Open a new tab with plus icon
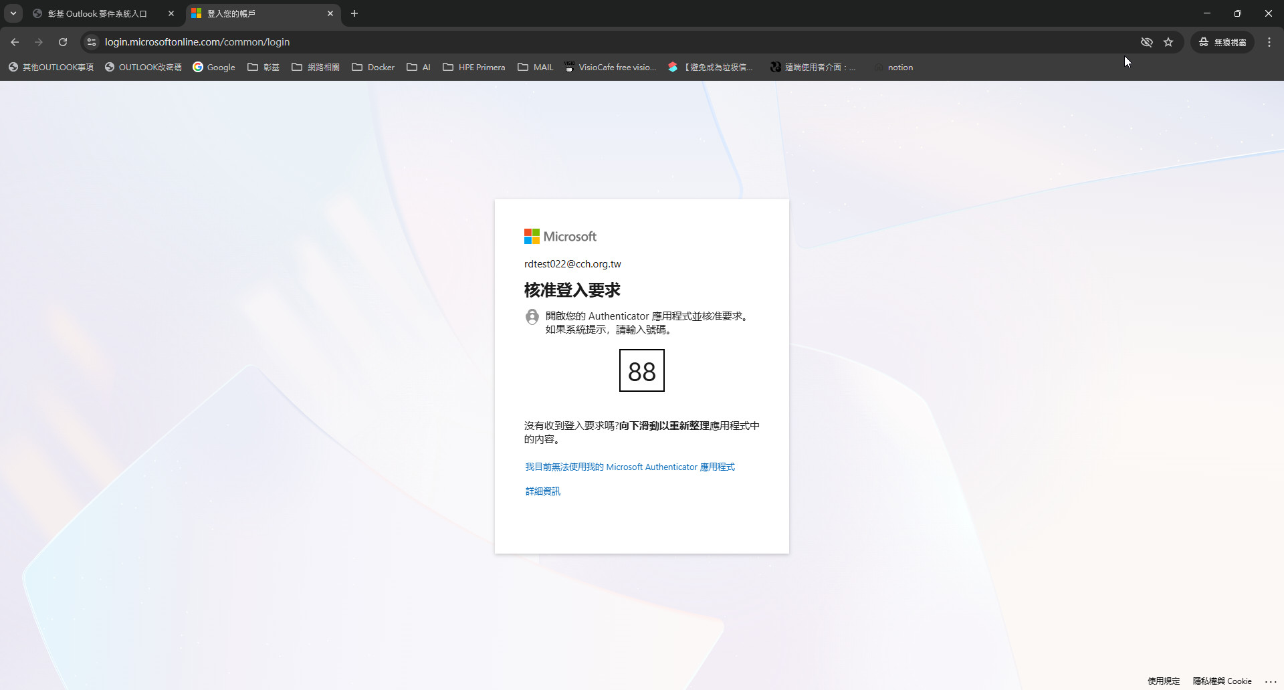The width and height of the screenshot is (1284, 690). (x=354, y=13)
